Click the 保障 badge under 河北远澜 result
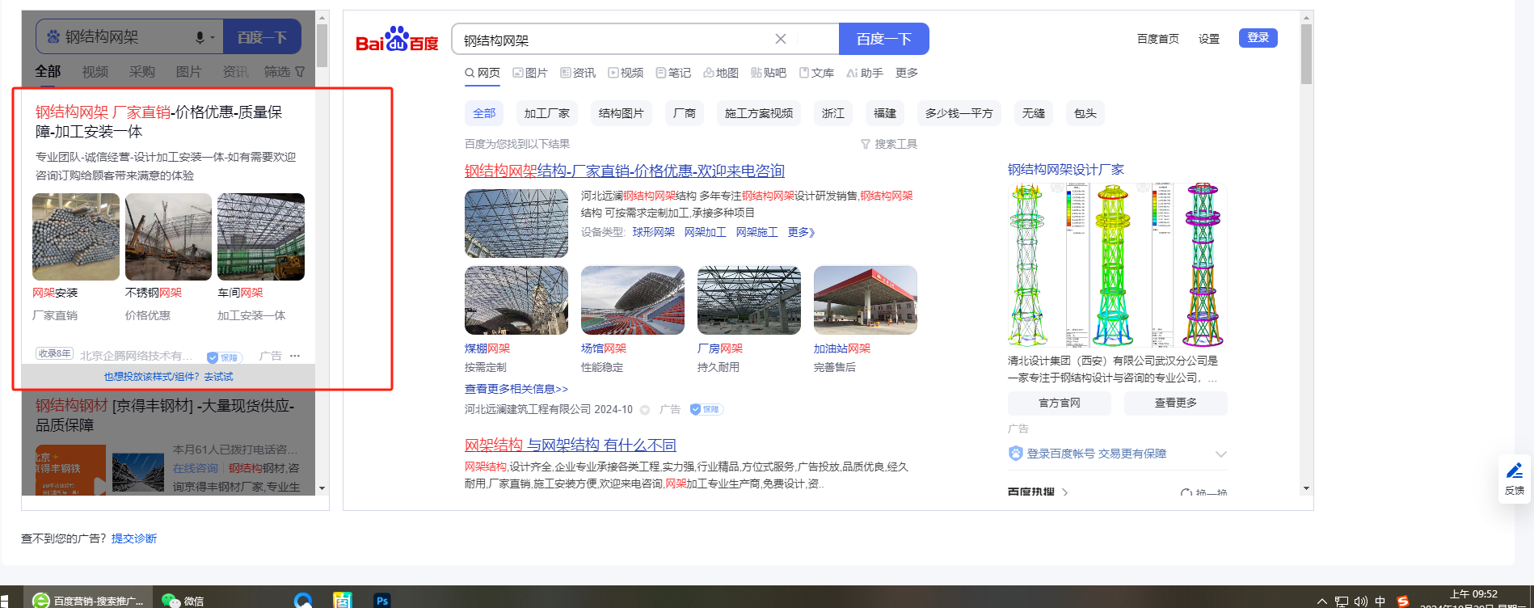 706,409
